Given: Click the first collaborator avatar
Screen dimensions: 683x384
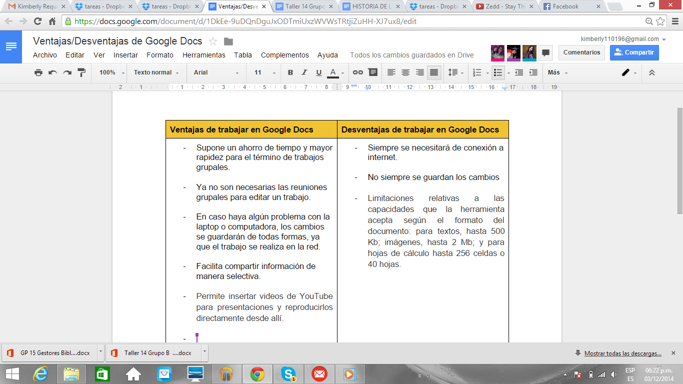Looking at the screenshot, I should click(x=497, y=52).
